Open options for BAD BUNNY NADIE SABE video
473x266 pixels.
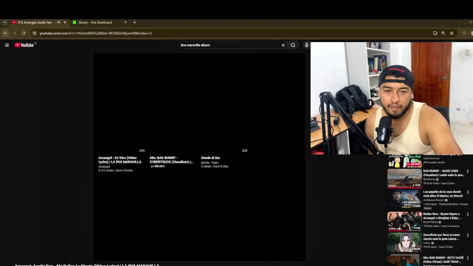pyautogui.click(x=468, y=171)
